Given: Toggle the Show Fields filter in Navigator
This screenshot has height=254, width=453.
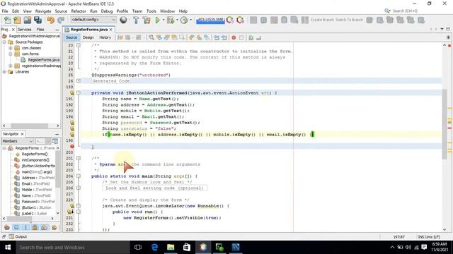Looking at the screenshot, I should (16, 227).
